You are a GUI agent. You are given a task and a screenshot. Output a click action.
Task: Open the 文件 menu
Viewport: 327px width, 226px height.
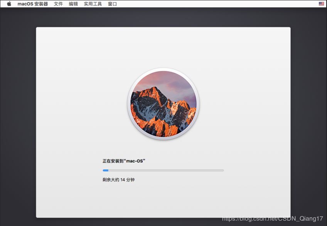click(x=58, y=4)
